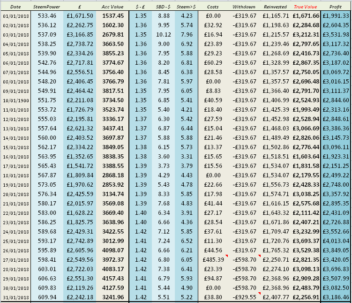Click the Acc Value column header
Image resolution: width=352 pixels, height=303 pixels.
click(x=112, y=7)
